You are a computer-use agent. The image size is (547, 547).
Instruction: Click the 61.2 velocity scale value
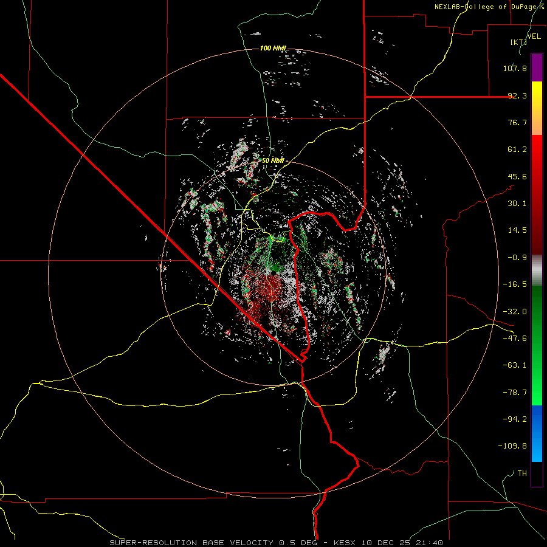pyautogui.click(x=517, y=150)
